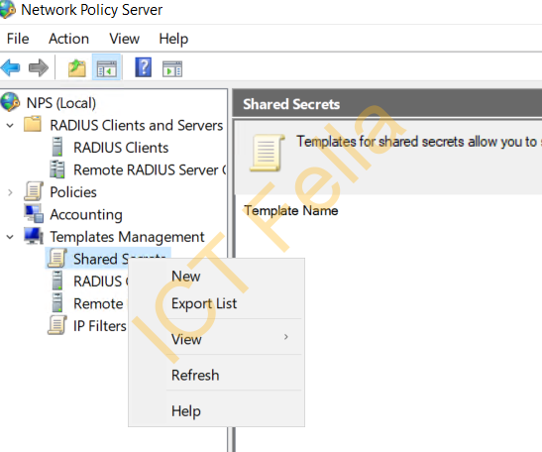Click the RADIUS Clients and Servers folder icon

pos(33,125)
